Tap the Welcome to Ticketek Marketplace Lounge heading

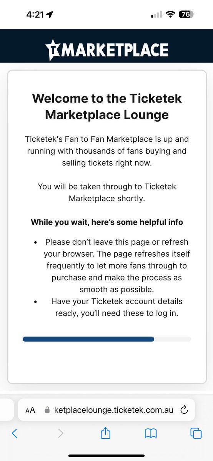click(x=107, y=106)
